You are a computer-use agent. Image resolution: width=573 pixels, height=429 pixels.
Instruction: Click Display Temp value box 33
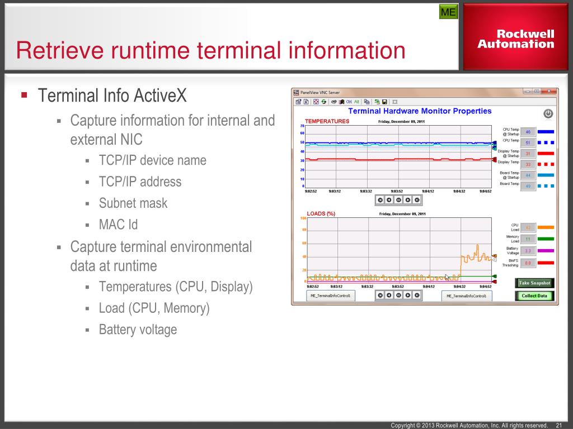(528, 165)
